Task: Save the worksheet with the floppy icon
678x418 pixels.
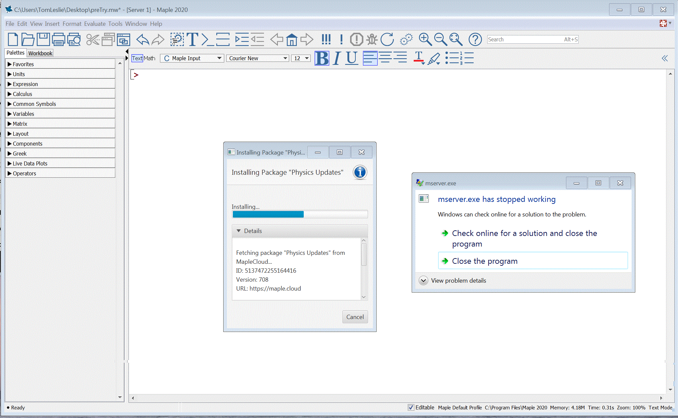Action: (x=43, y=39)
